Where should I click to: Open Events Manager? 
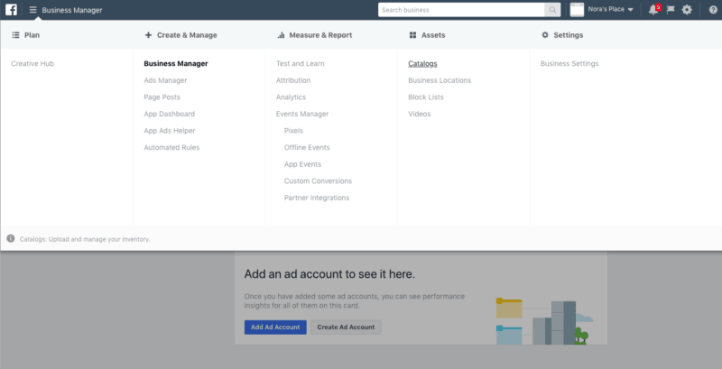point(302,114)
